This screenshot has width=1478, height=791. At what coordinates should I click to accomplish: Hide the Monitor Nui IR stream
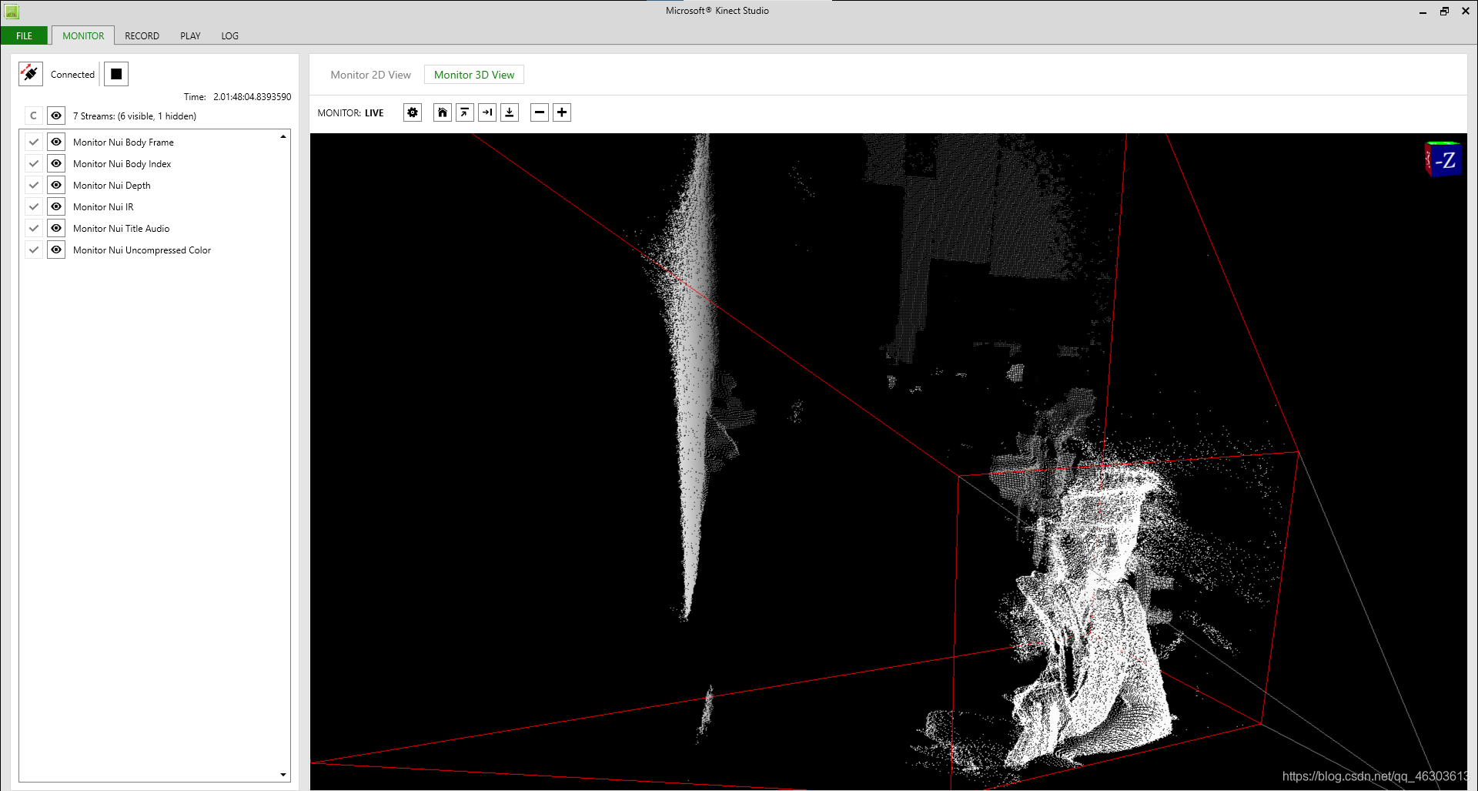56,206
